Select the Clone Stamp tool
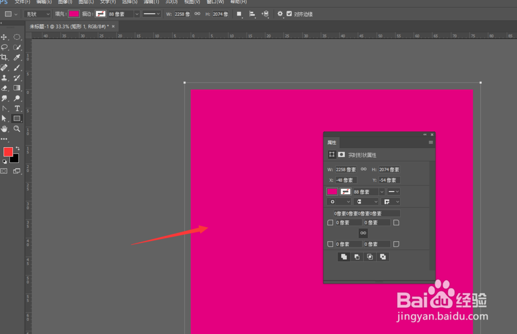517x334 pixels. click(x=4, y=78)
